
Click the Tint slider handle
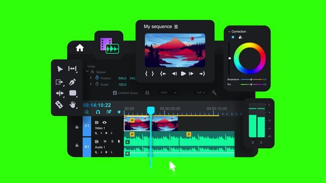click(251, 84)
